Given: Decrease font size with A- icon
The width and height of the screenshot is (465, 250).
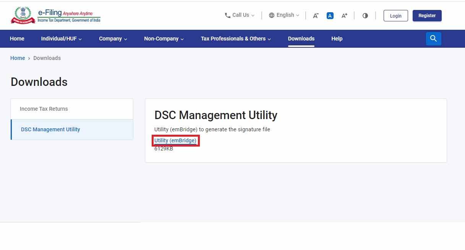Looking at the screenshot, I should pyautogui.click(x=316, y=16).
